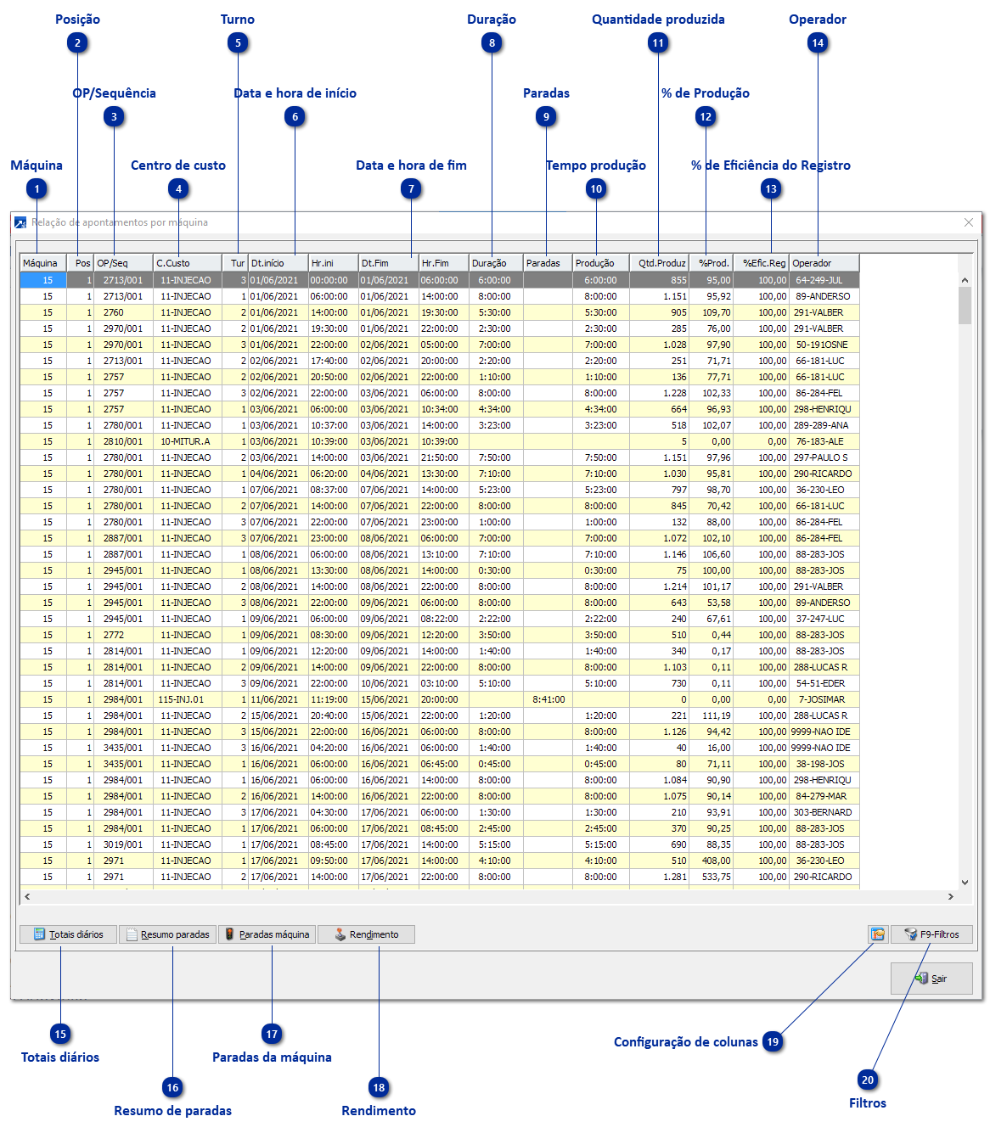Viewport: 990px width, 1133px height.
Task: Click the Qtd.Produz column header
Action: (x=660, y=263)
